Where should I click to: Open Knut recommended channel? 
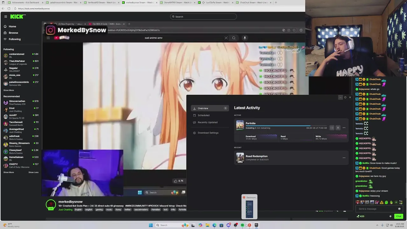click(x=21, y=109)
